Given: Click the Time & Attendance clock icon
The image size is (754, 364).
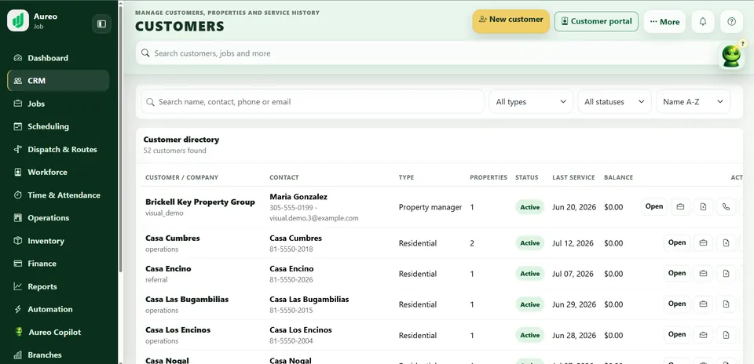Looking at the screenshot, I should pyautogui.click(x=18, y=195).
